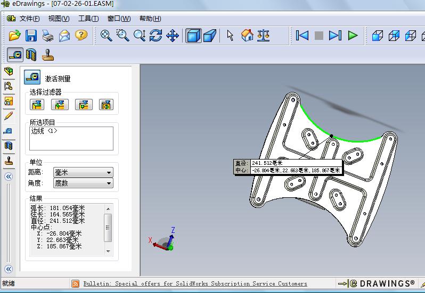Image resolution: width=425 pixels, height=293 pixels.
Task: Open the 视图(V) menu
Action: 59,19
